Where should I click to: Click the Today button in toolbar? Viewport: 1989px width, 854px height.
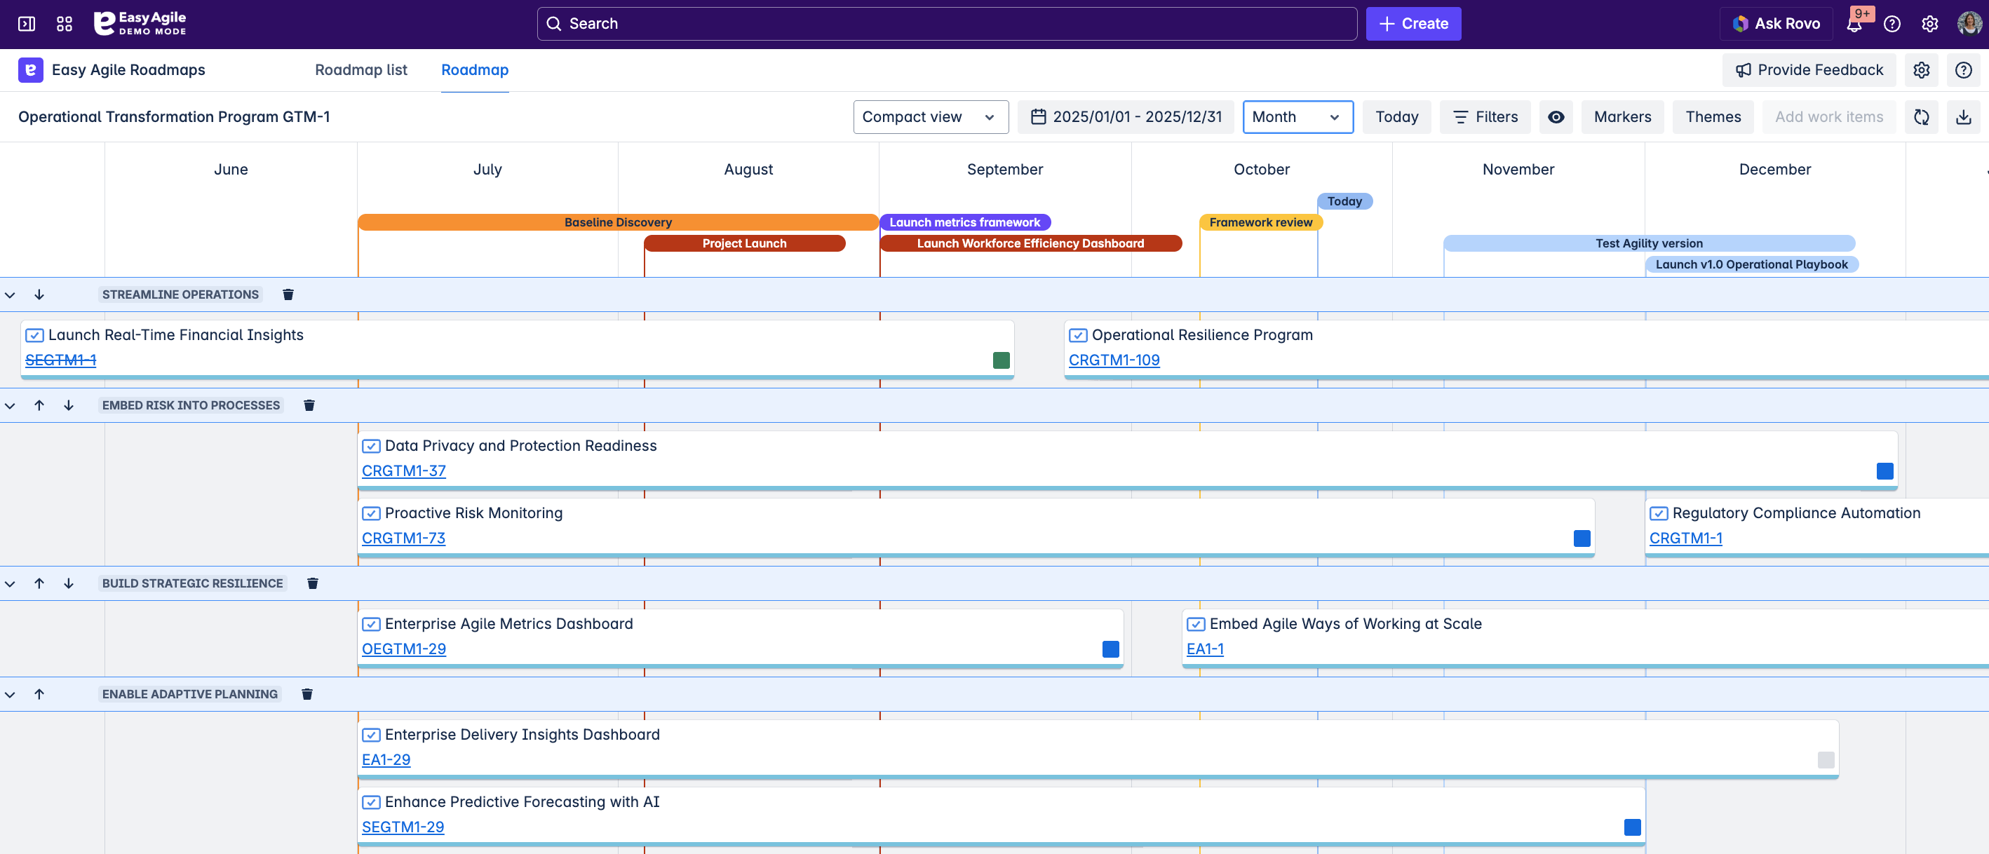(x=1396, y=116)
